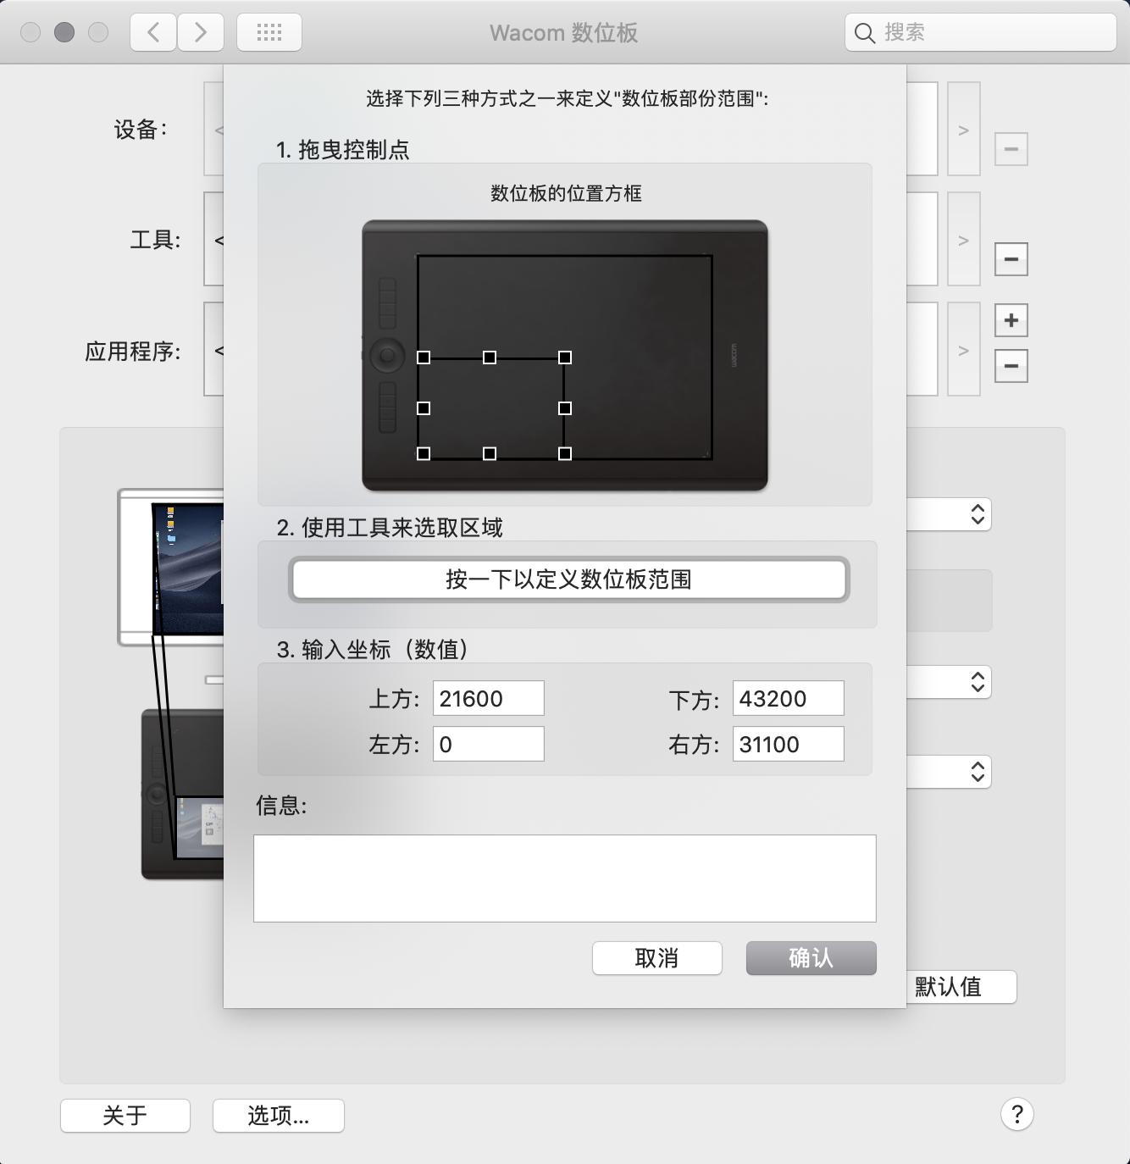Select the 右方 coordinate input showing 31100
The height and width of the screenshot is (1164, 1130).
(x=787, y=744)
